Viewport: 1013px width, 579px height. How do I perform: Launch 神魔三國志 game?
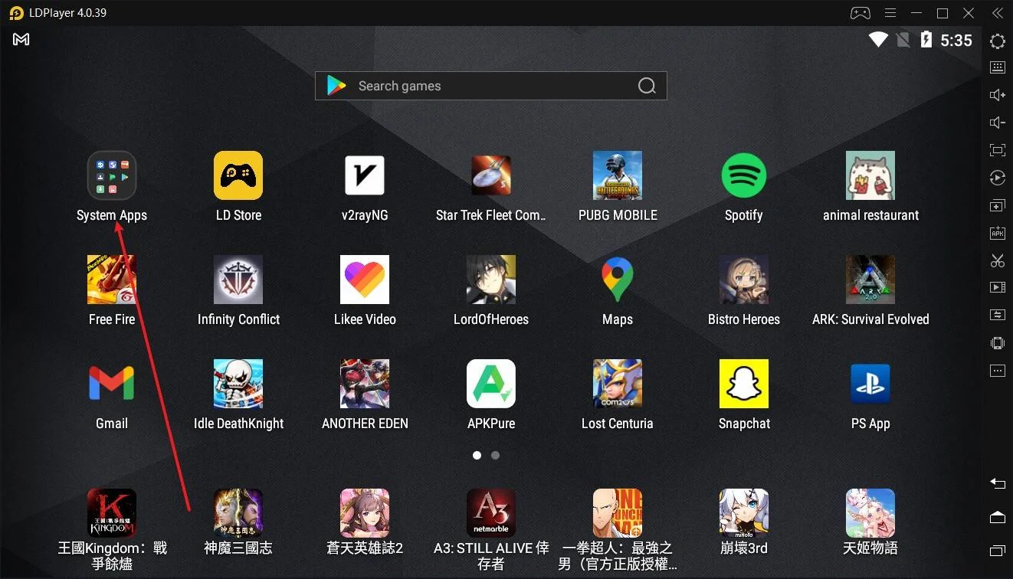pos(238,513)
